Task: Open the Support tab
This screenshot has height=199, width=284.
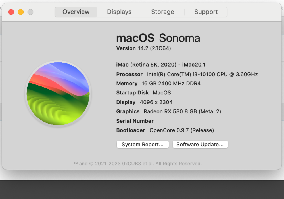Action: pyautogui.click(x=206, y=12)
